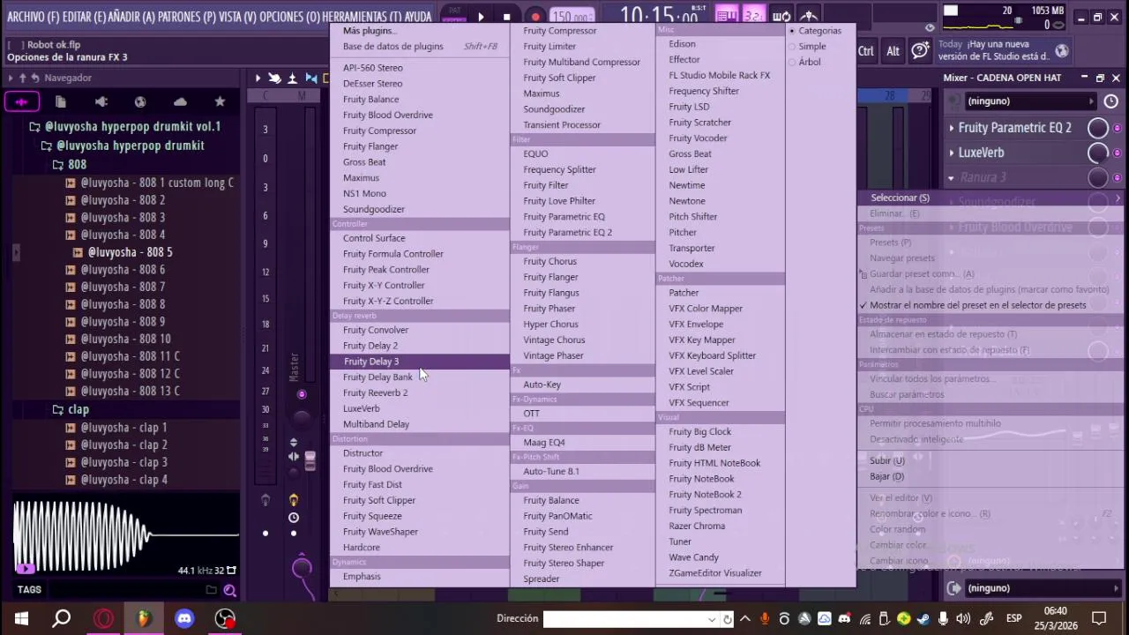This screenshot has height=635, width=1129.
Task: Click the globe icon in news panel
Action: 1062,51
